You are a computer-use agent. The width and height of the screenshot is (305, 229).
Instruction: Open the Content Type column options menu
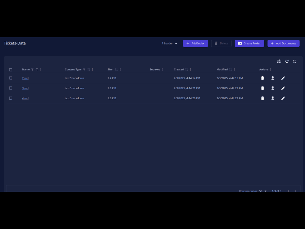click(x=93, y=70)
